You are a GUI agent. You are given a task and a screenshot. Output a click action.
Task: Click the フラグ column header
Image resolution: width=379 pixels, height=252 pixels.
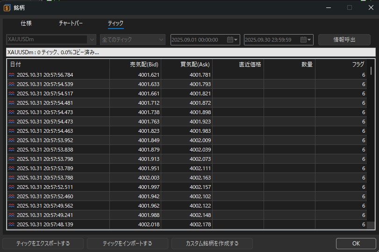point(341,65)
